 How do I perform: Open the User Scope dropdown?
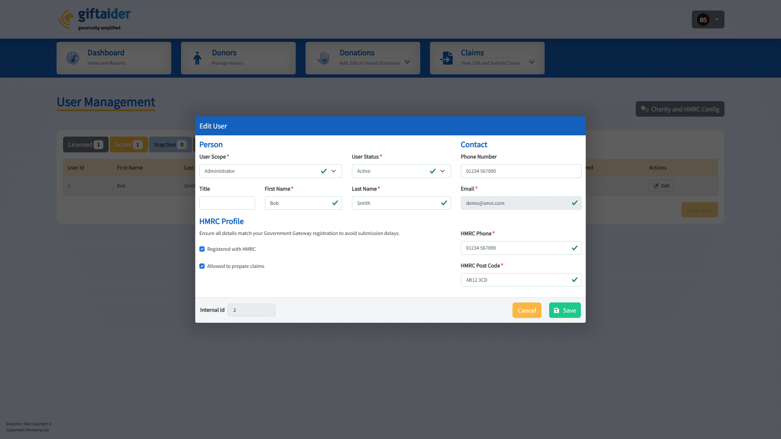(271, 171)
